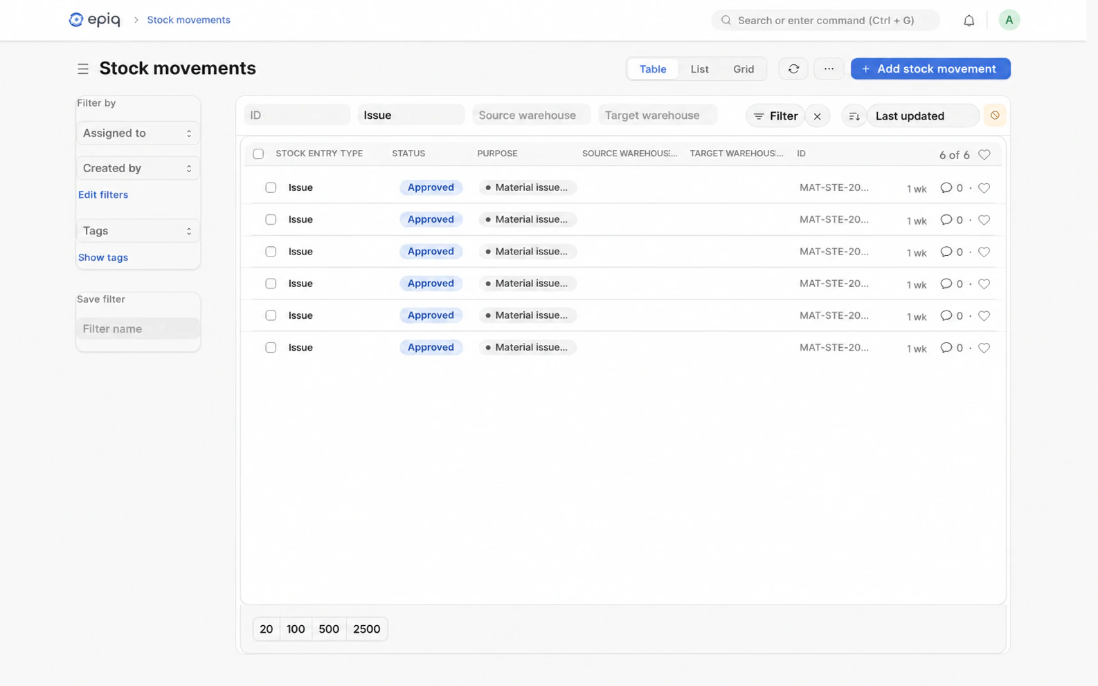The width and height of the screenshot is (1098, 686).
Task: Click the Source warehouse filter field
Action: coord(531,115)
